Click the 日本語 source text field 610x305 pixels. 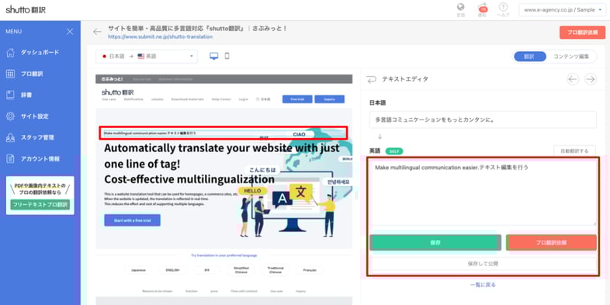pyautogui.click(x=483, y=120)
